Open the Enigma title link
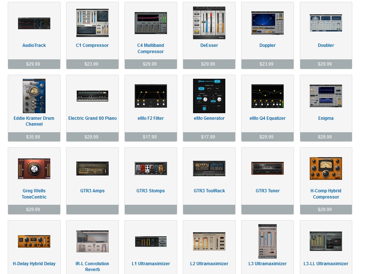This screenshot has width=367, height=274. (x=326, y=118)
